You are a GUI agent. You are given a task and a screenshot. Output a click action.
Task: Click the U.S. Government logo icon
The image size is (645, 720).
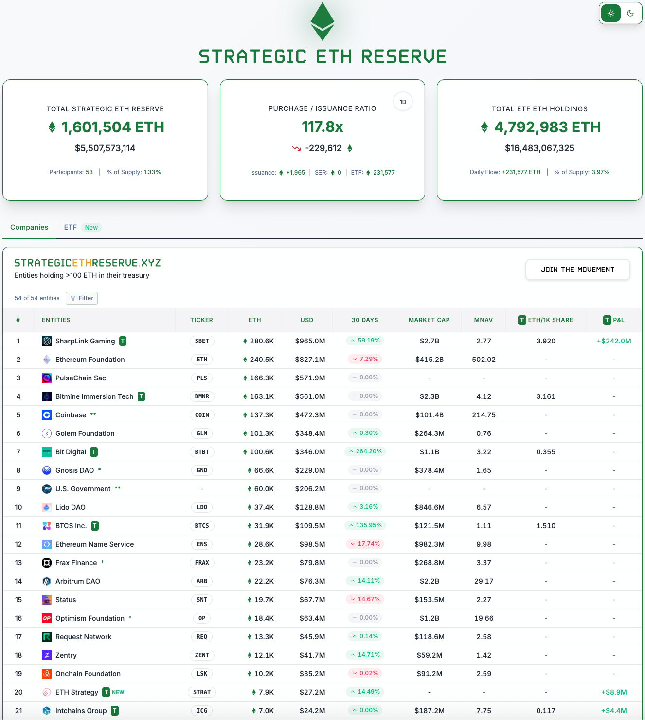pos(47,489)
